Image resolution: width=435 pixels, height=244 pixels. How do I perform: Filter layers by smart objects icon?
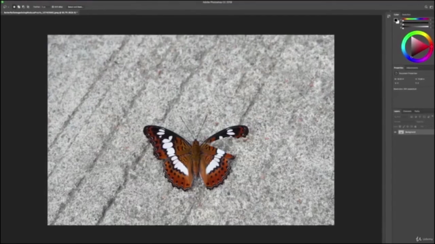pyautogui.click(x=428, y=117)
